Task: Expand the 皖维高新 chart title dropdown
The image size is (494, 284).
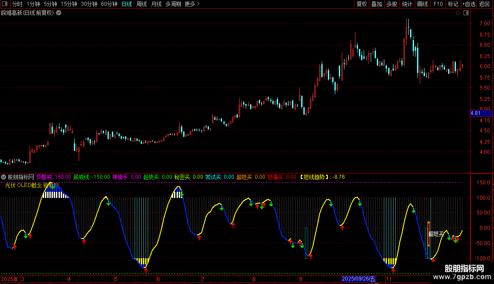Action: (59, 13)
